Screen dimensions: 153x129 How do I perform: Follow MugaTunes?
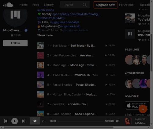tap(15, 43)
